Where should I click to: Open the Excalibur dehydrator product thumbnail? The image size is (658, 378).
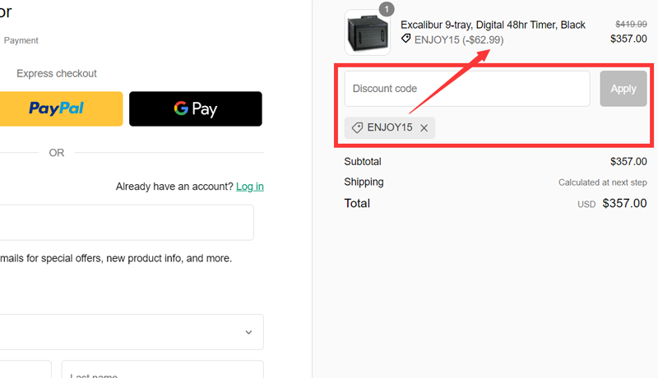(x=367, y=33)
